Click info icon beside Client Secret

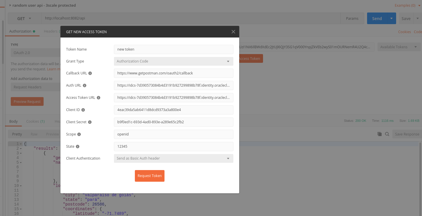click(x=90, y=122)
